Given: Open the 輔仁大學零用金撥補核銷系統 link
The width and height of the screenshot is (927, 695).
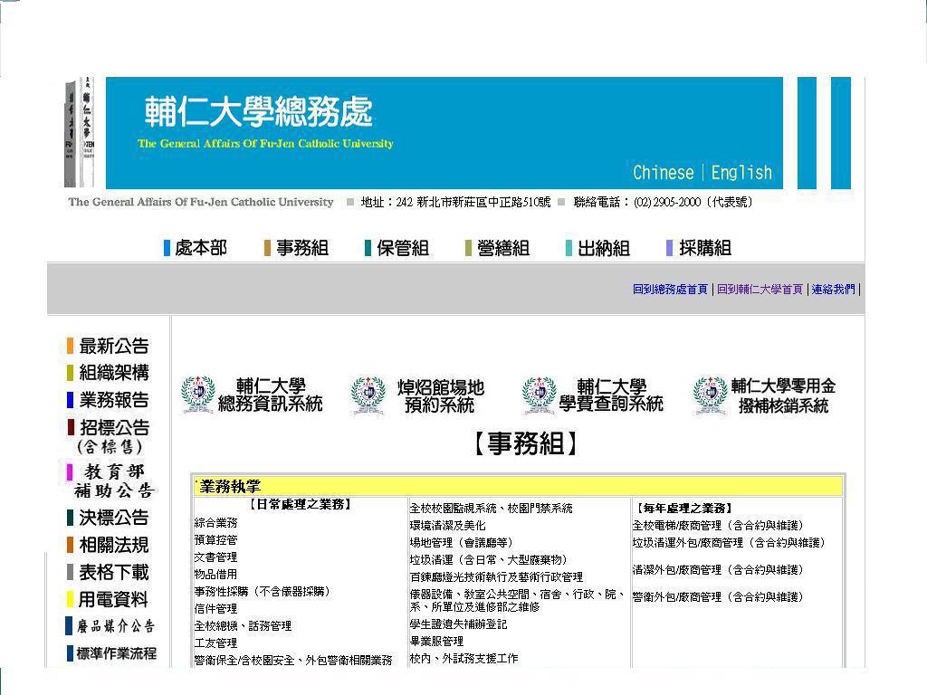Looking at the screenshot, I should click(783, 395).
